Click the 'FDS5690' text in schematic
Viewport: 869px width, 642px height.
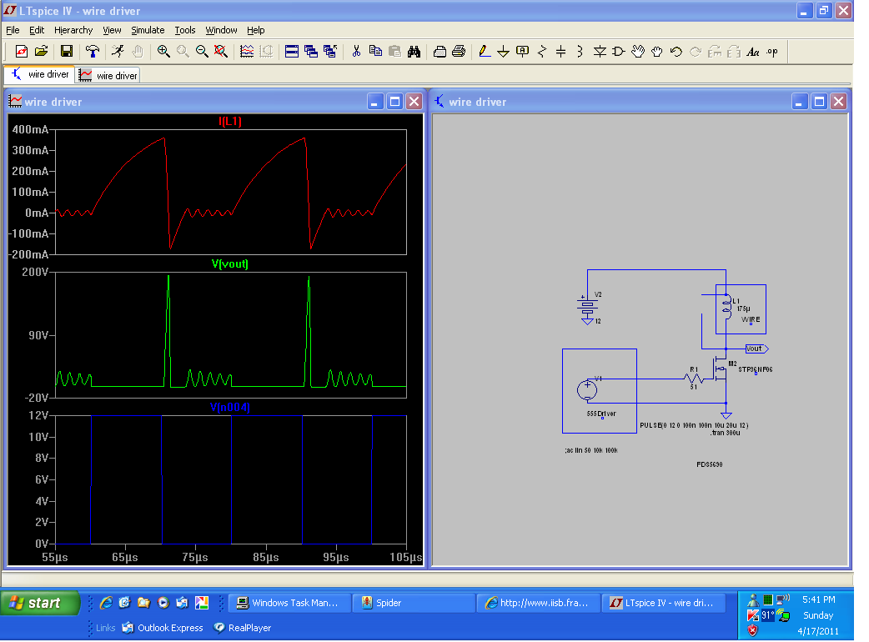point(710,464)
